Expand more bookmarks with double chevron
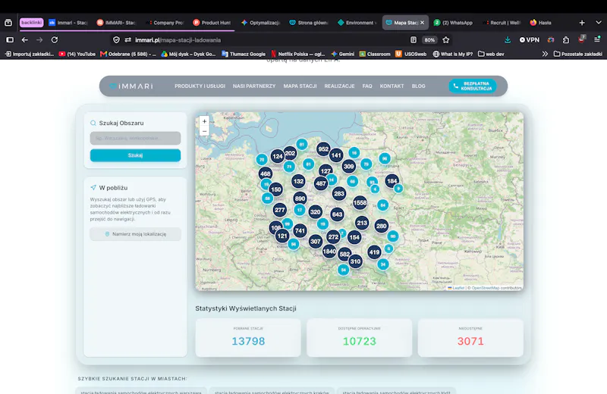Screen dimensions: 607x394 tap(545, 54)
